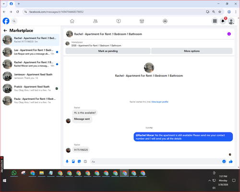Record a voice clip with microphone icon
Image resolution: width=240 pixels, height=192 pixels.
67,161
